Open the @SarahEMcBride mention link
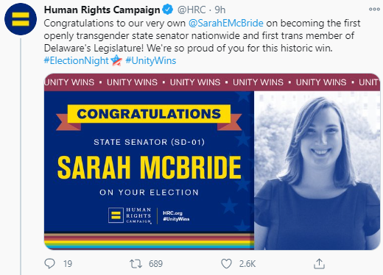This screenshot has height=275, width=383. [x=226, y=24]
